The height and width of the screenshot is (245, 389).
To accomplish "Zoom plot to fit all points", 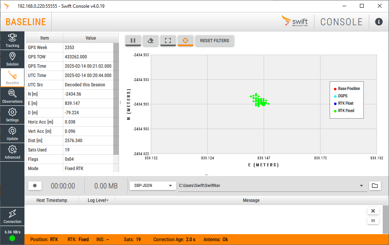I will tap(168, 41).
